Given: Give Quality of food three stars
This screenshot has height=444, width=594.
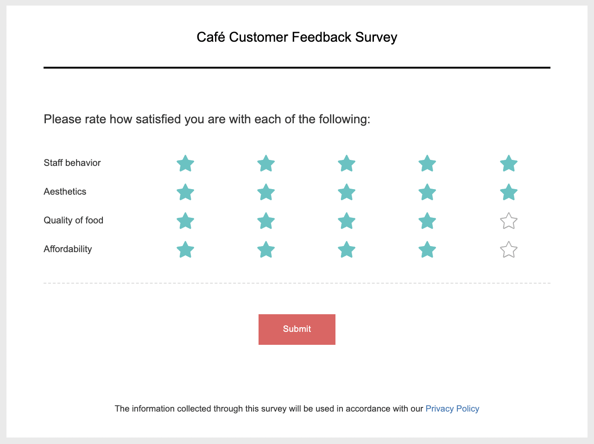Looking at the screenshot, I should (347, 221).
